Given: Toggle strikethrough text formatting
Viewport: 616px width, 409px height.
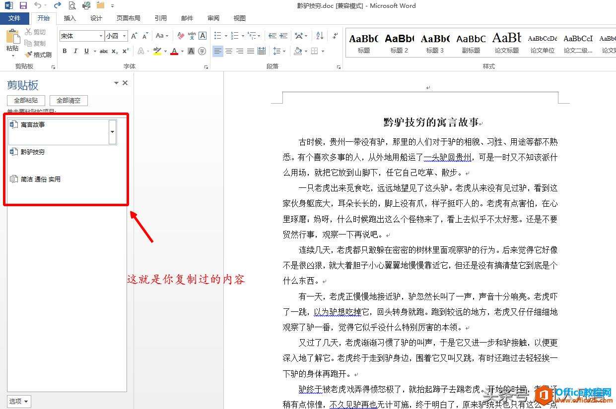Looking at the screenshot, I should [103, 51].
